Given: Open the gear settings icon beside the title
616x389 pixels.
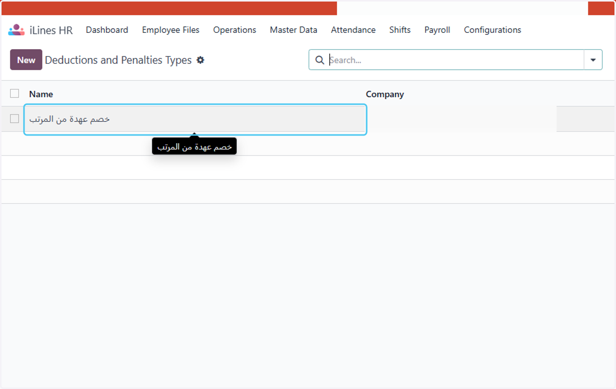Looking at the screenshot, I should pos(200,60).
